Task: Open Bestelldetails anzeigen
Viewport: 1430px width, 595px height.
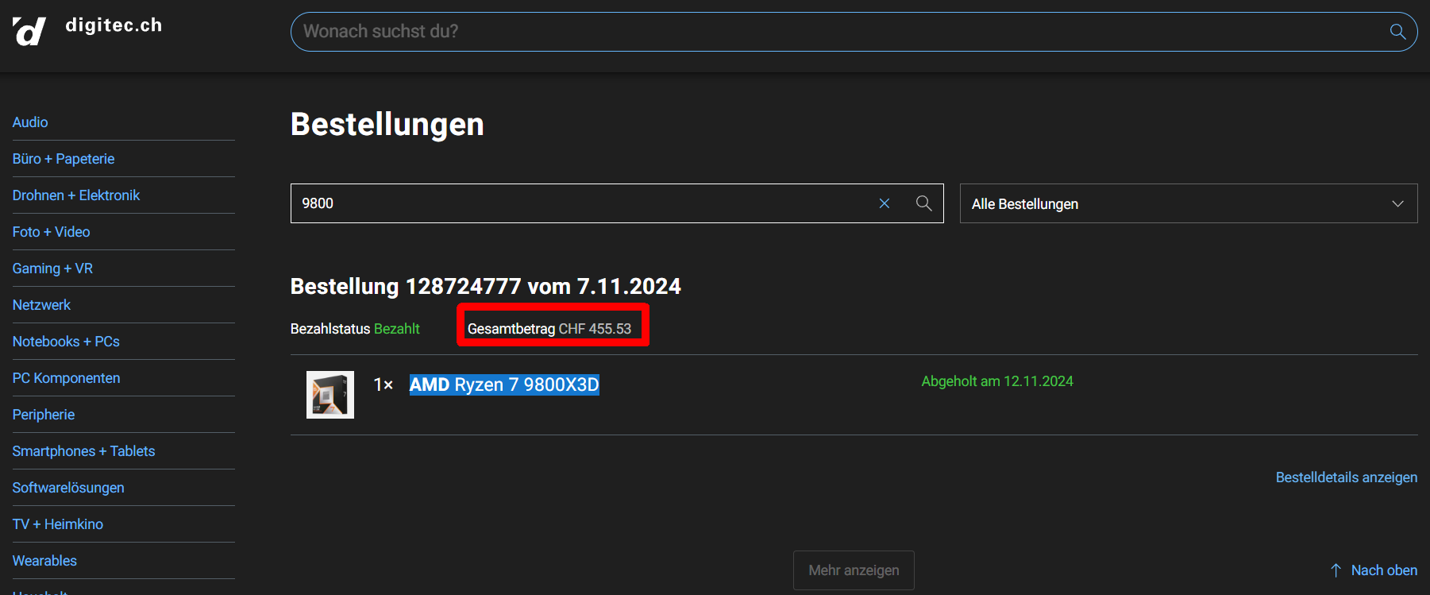Action: pos(1347,477)
